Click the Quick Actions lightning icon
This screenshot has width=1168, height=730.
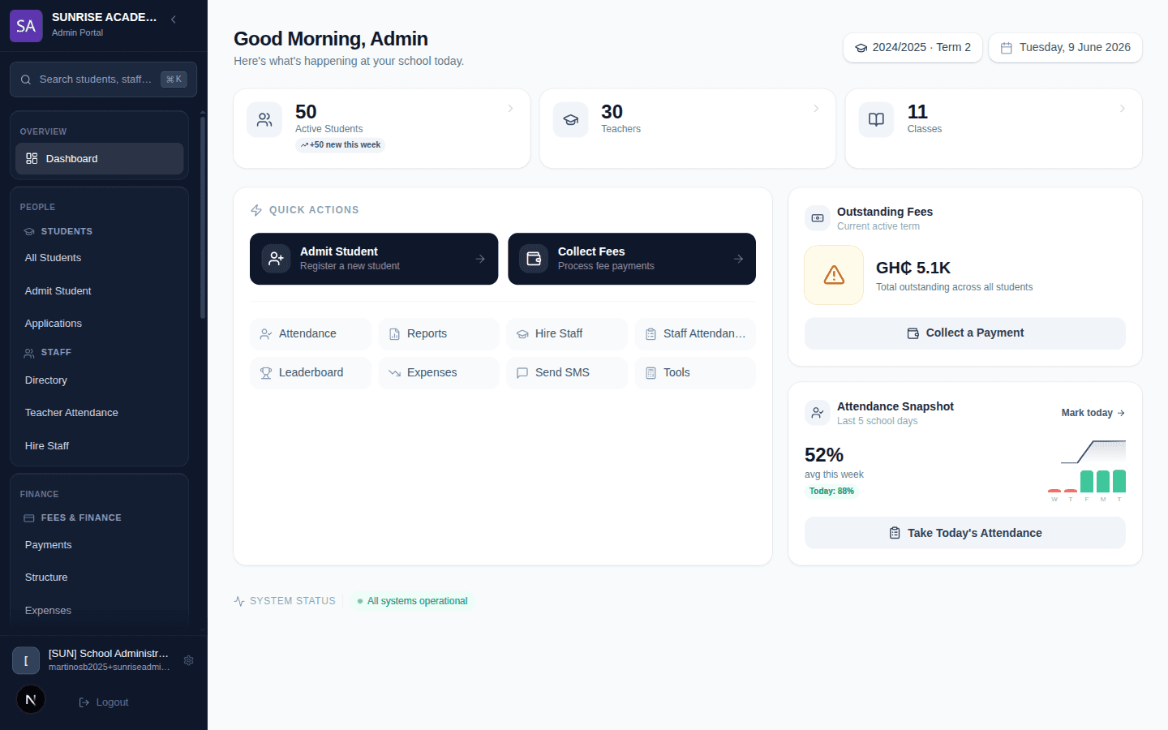coord(256,210)
